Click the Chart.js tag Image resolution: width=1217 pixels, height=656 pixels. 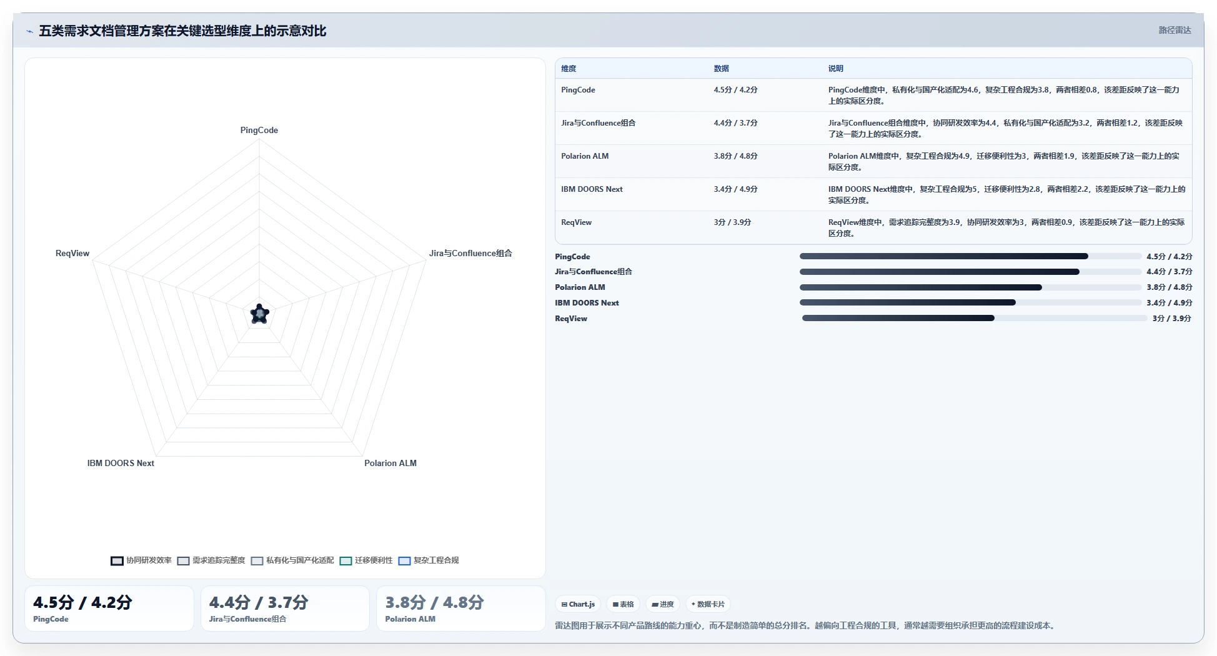click(578, 604)
